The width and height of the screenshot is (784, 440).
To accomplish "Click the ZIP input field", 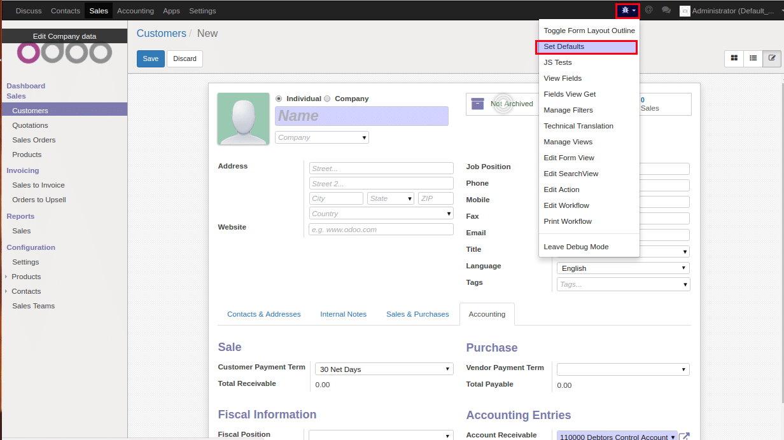I will [x=436, y=198].
